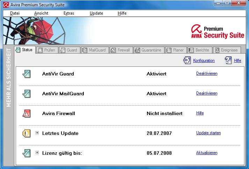Open the Hilfe menu in menu bar
The height and width of the screenshot is (169, 249).
(122, 13)
